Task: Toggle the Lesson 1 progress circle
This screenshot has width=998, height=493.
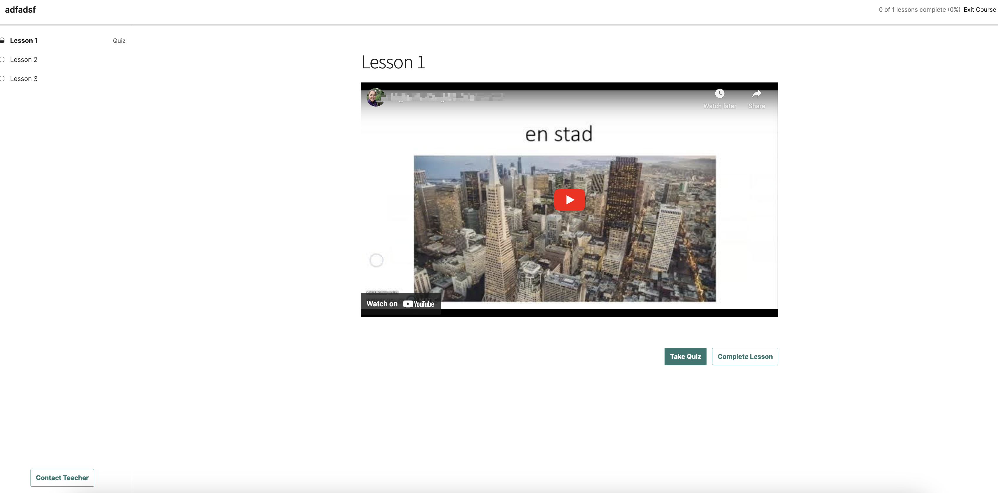Action: tap(2, 41)
